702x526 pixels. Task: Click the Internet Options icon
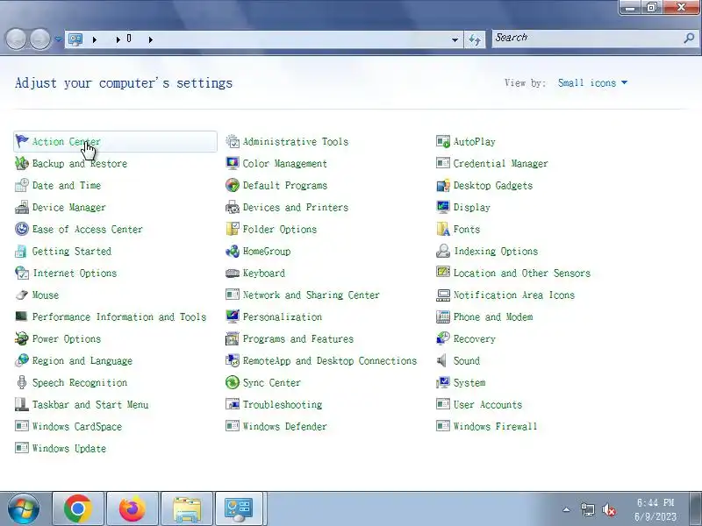[21, 273]
